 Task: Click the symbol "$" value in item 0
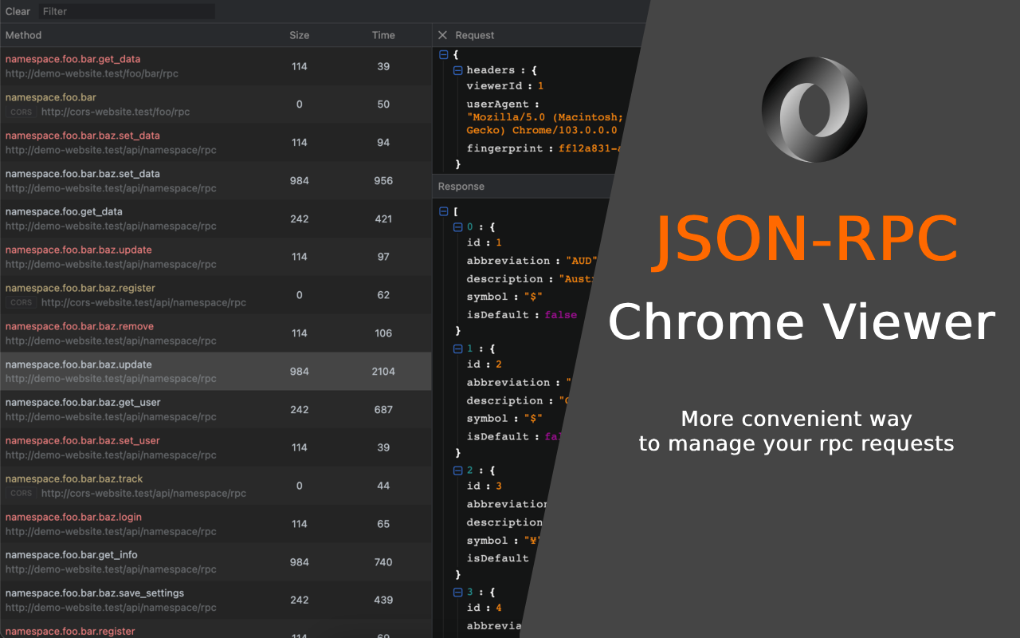pos(534,297)
